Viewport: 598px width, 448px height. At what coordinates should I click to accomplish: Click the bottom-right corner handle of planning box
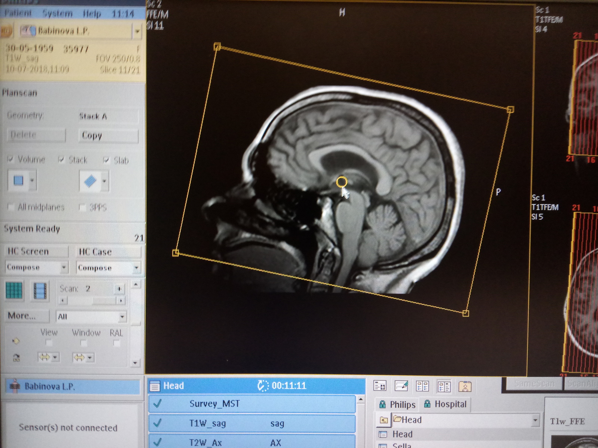466,313
